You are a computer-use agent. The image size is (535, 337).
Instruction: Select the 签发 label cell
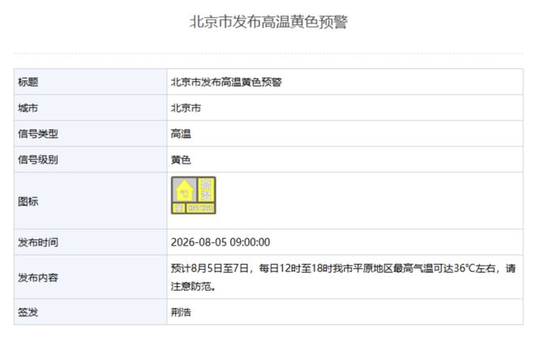[91, 312]
